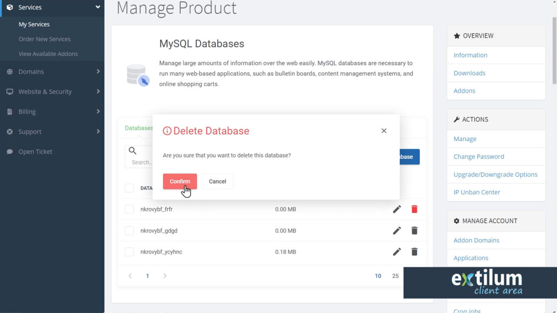Screen dimensions: 557x313
Task: Tick the checkbox for nkrovybf_frfr
Action: (129, 209)
